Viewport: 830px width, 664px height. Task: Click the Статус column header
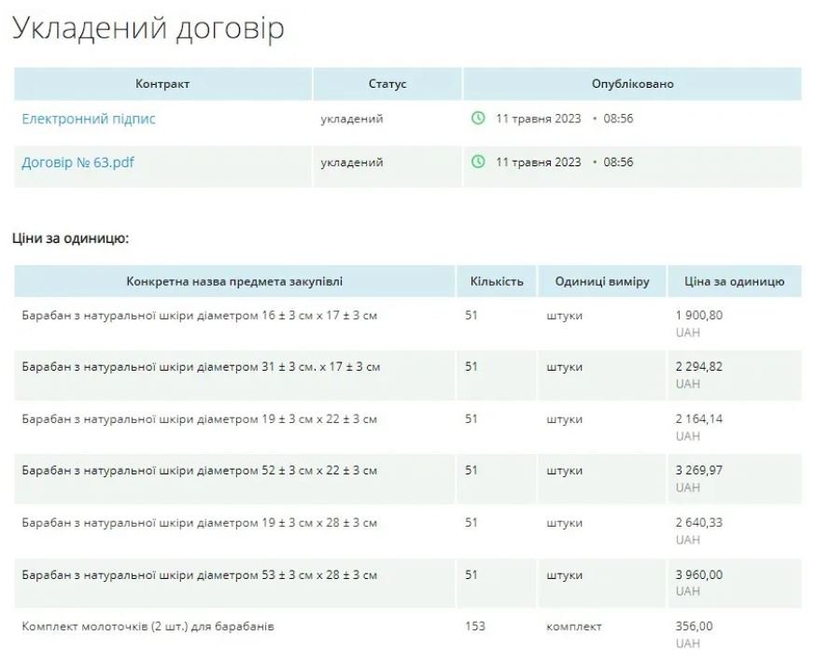tap(387, 84)
